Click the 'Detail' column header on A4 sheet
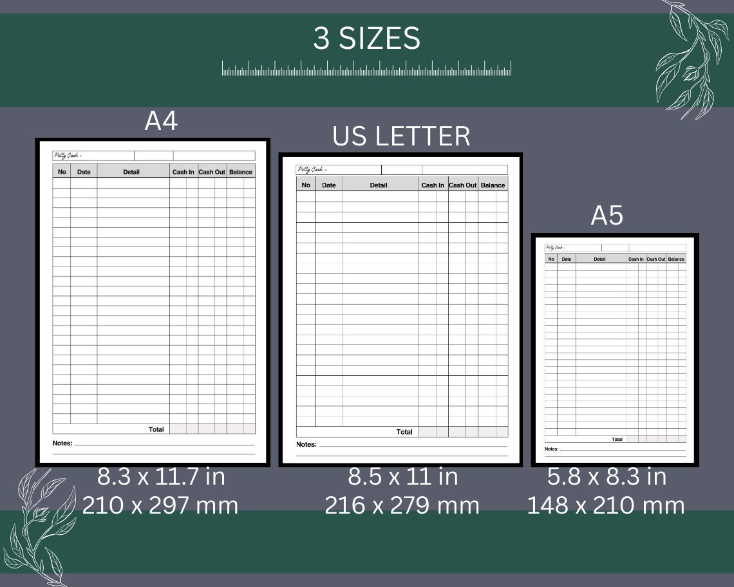734x587 pixels. point(131,172)
